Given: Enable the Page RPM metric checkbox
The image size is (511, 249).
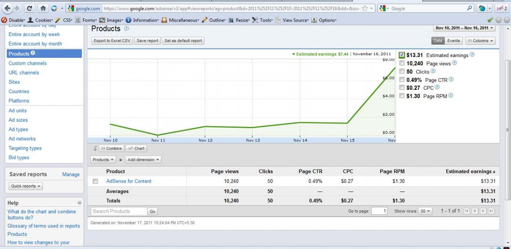Looking at the screenshot, I should click(x=402, y=96).
